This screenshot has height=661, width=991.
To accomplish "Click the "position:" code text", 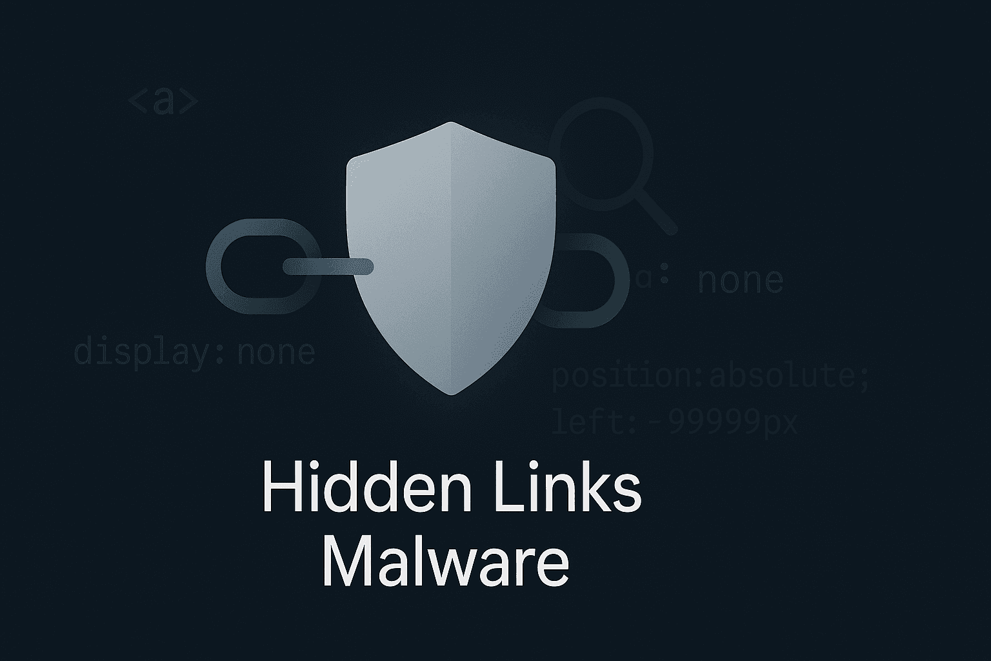I will pos(629,376).
